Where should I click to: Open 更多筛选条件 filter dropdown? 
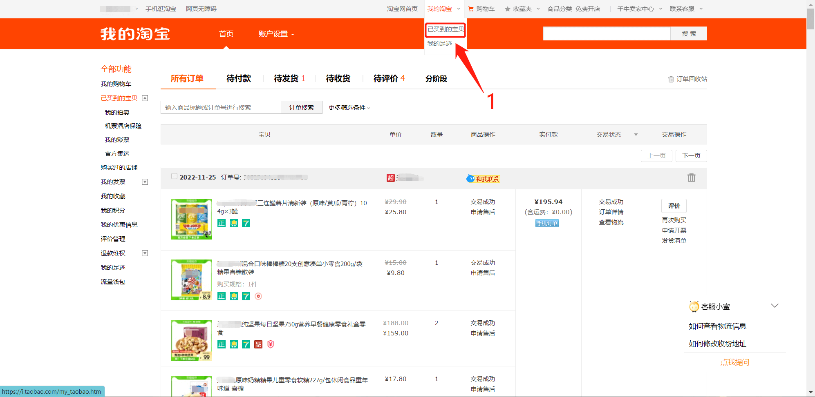coord(349,108)
